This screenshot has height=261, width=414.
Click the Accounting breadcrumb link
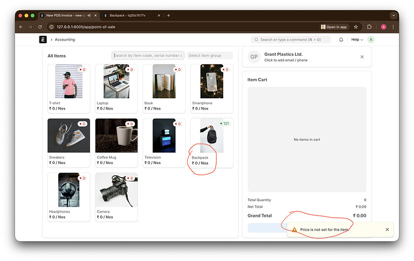tap(65, 40)
